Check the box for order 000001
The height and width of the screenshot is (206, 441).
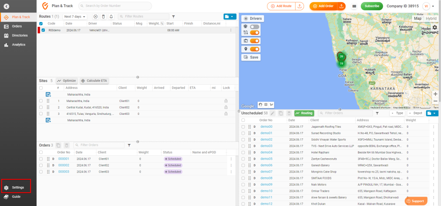[41, 159]
